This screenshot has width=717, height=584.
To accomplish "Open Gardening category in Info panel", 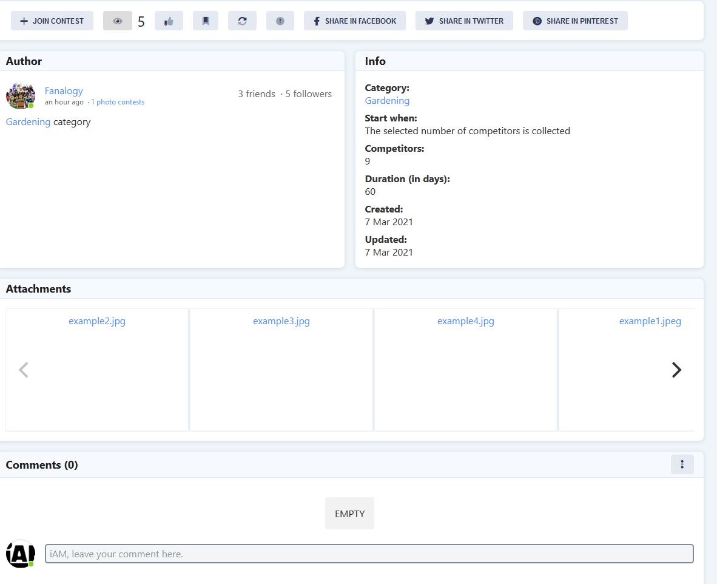I will 387,101.
